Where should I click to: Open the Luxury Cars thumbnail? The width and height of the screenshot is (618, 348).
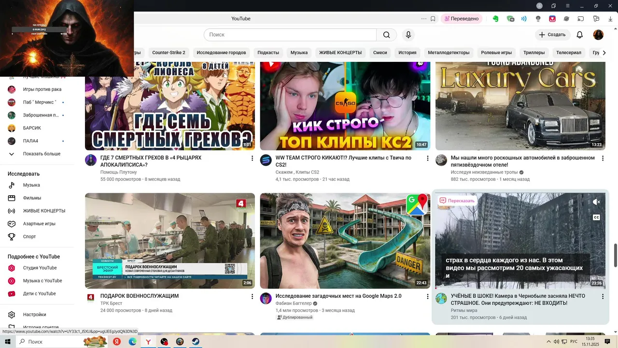520,106
